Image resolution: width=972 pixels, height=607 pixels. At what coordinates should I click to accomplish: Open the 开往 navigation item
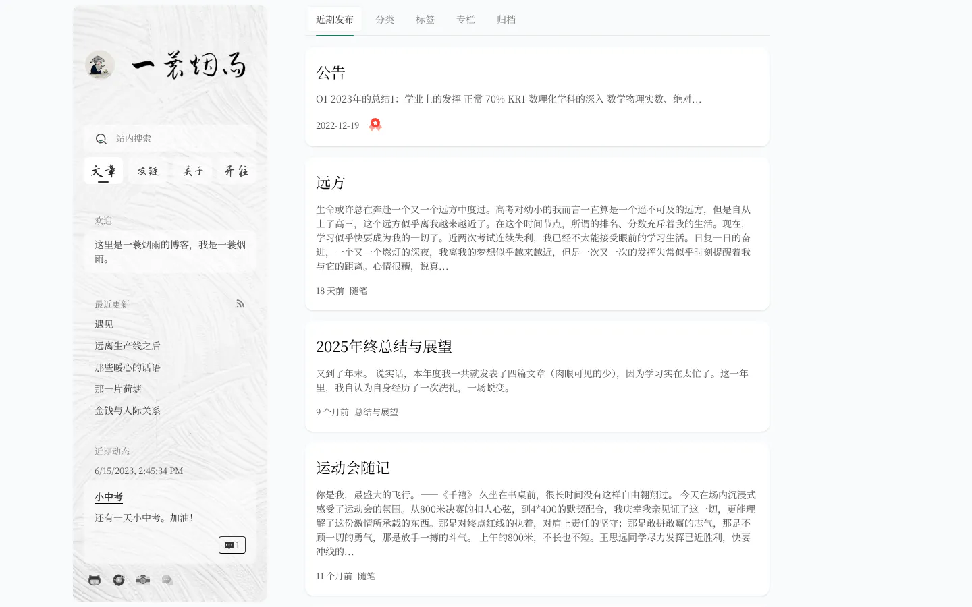236,171
